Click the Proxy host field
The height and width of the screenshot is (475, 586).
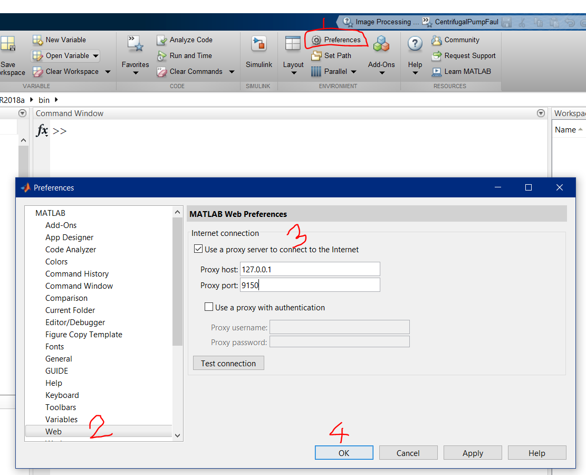click(x=310, y=269)
